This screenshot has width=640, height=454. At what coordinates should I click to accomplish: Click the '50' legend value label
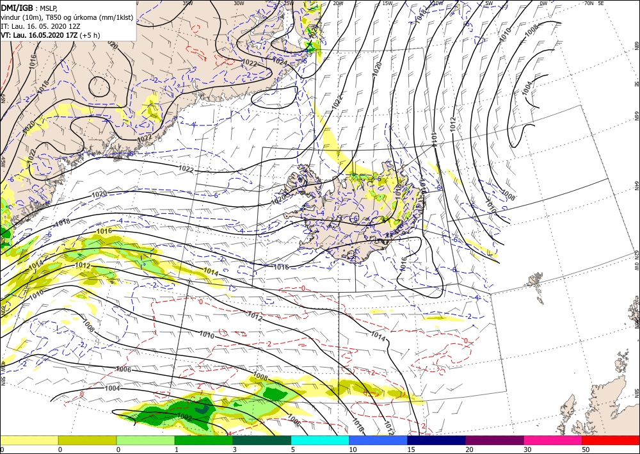[587, 450]
